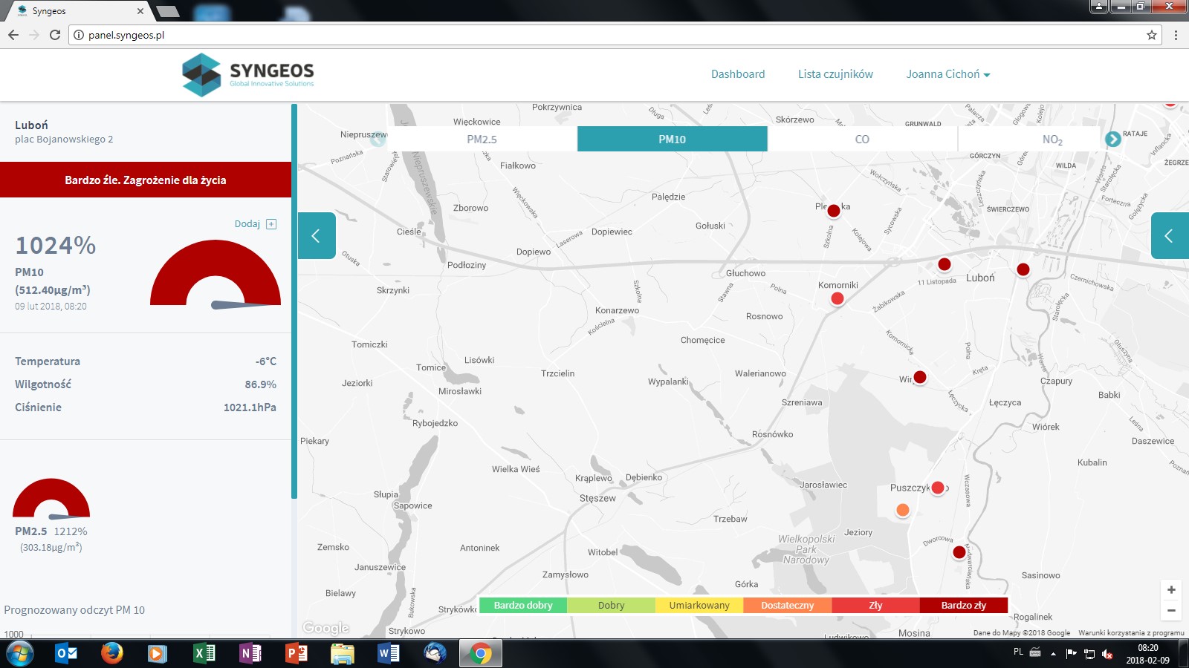Click the Wilgotność value 86.9%
The height and width of the screenshot is (668, 1189).
[261, 384]
